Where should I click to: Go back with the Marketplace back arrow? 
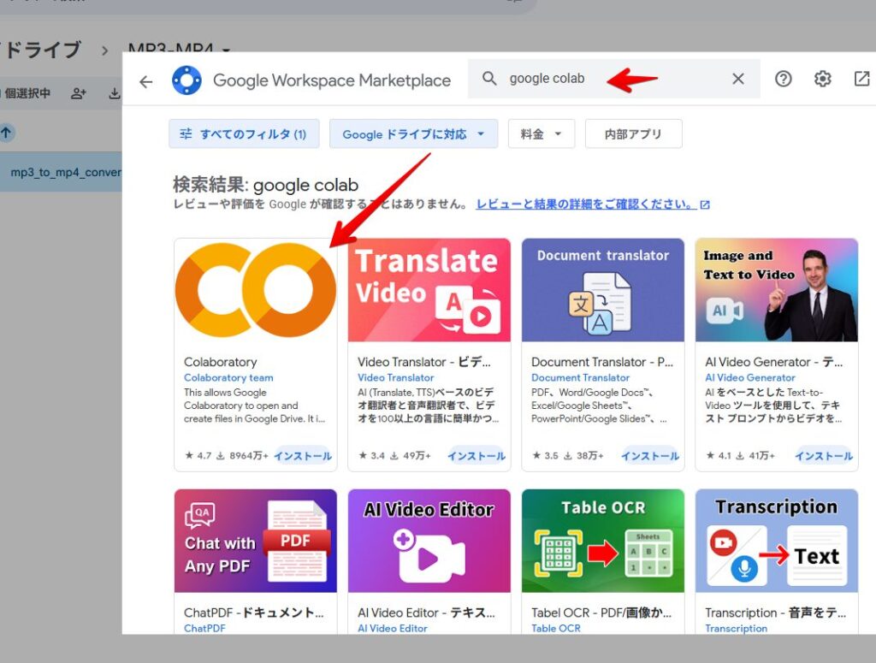tap(145, 81)
